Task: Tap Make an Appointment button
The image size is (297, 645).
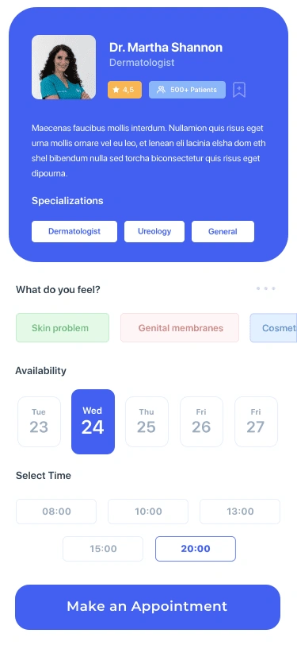Action: pos(147,607)
